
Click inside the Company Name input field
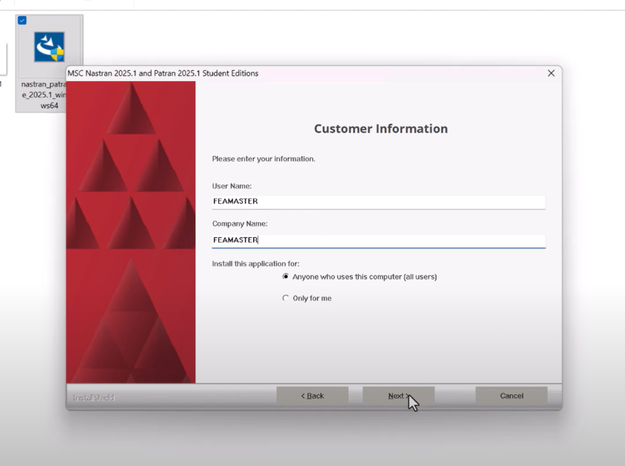click(x=377, y=240)
